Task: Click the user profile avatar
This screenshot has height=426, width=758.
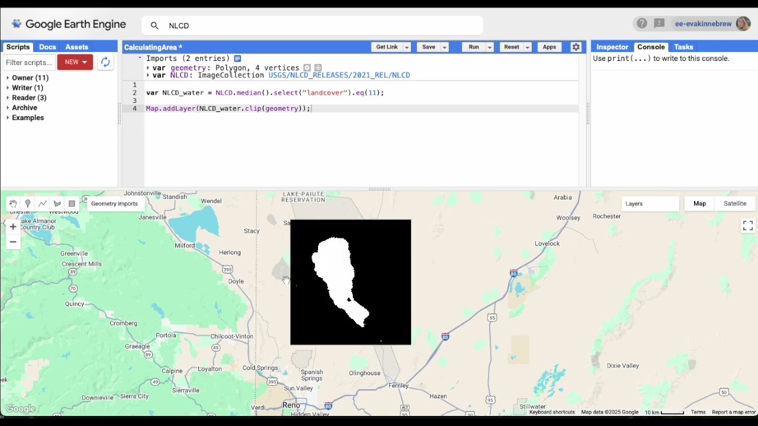Action: coord(743,24)
